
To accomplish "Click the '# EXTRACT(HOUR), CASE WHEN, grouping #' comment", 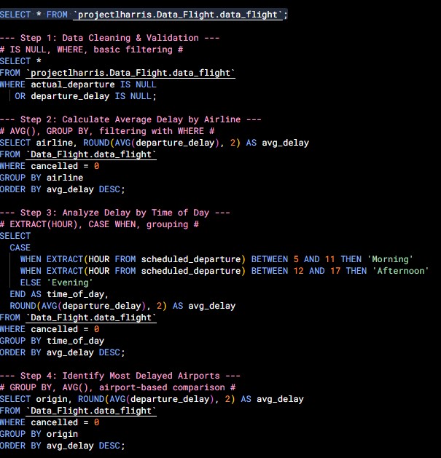I will [x=99, y=224].
